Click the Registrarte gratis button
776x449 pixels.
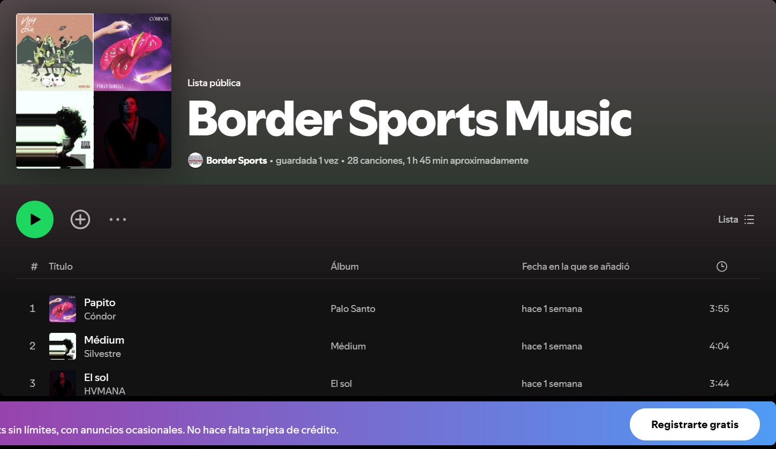pos(695,425)
